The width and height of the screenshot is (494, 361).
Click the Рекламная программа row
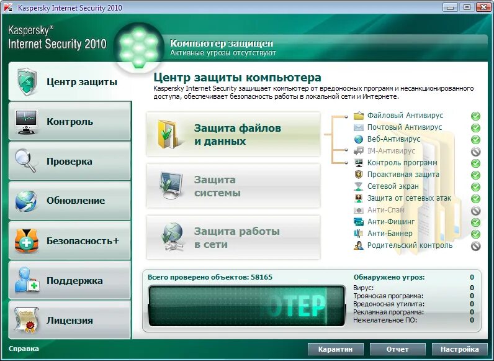tap(414, 312)
